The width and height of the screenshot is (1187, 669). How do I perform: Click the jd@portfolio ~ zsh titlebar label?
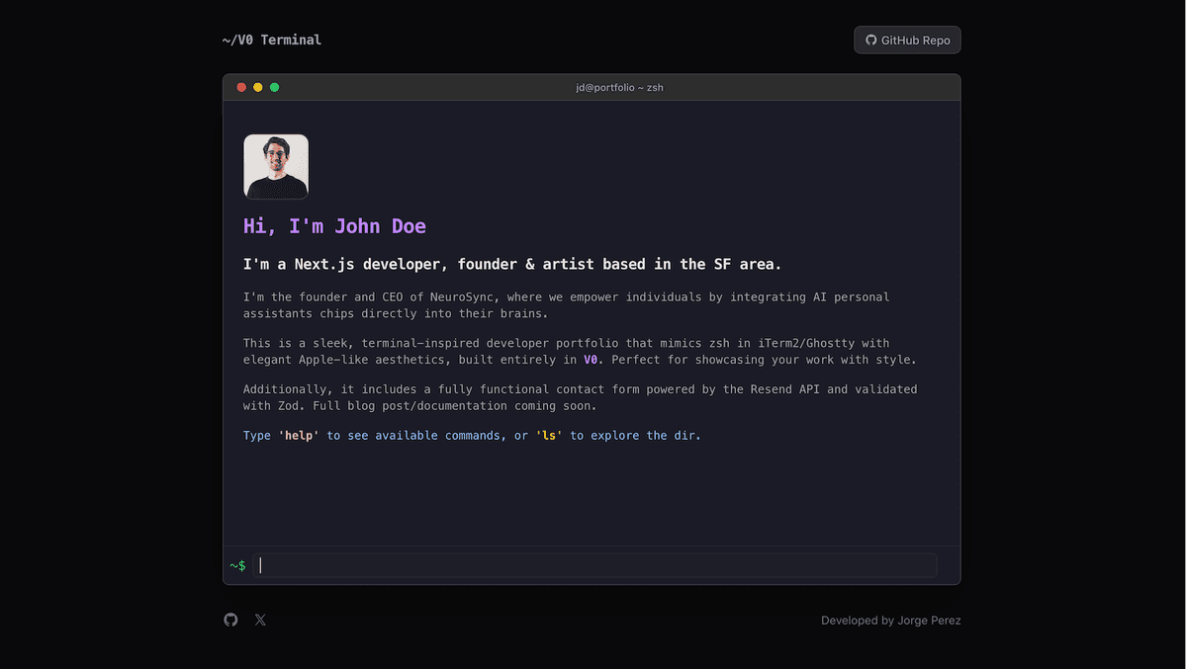coord(619,87)
